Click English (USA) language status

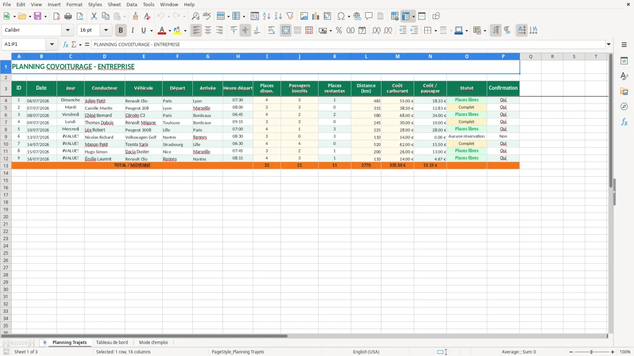pyautogui.click(x=366, y=352)
